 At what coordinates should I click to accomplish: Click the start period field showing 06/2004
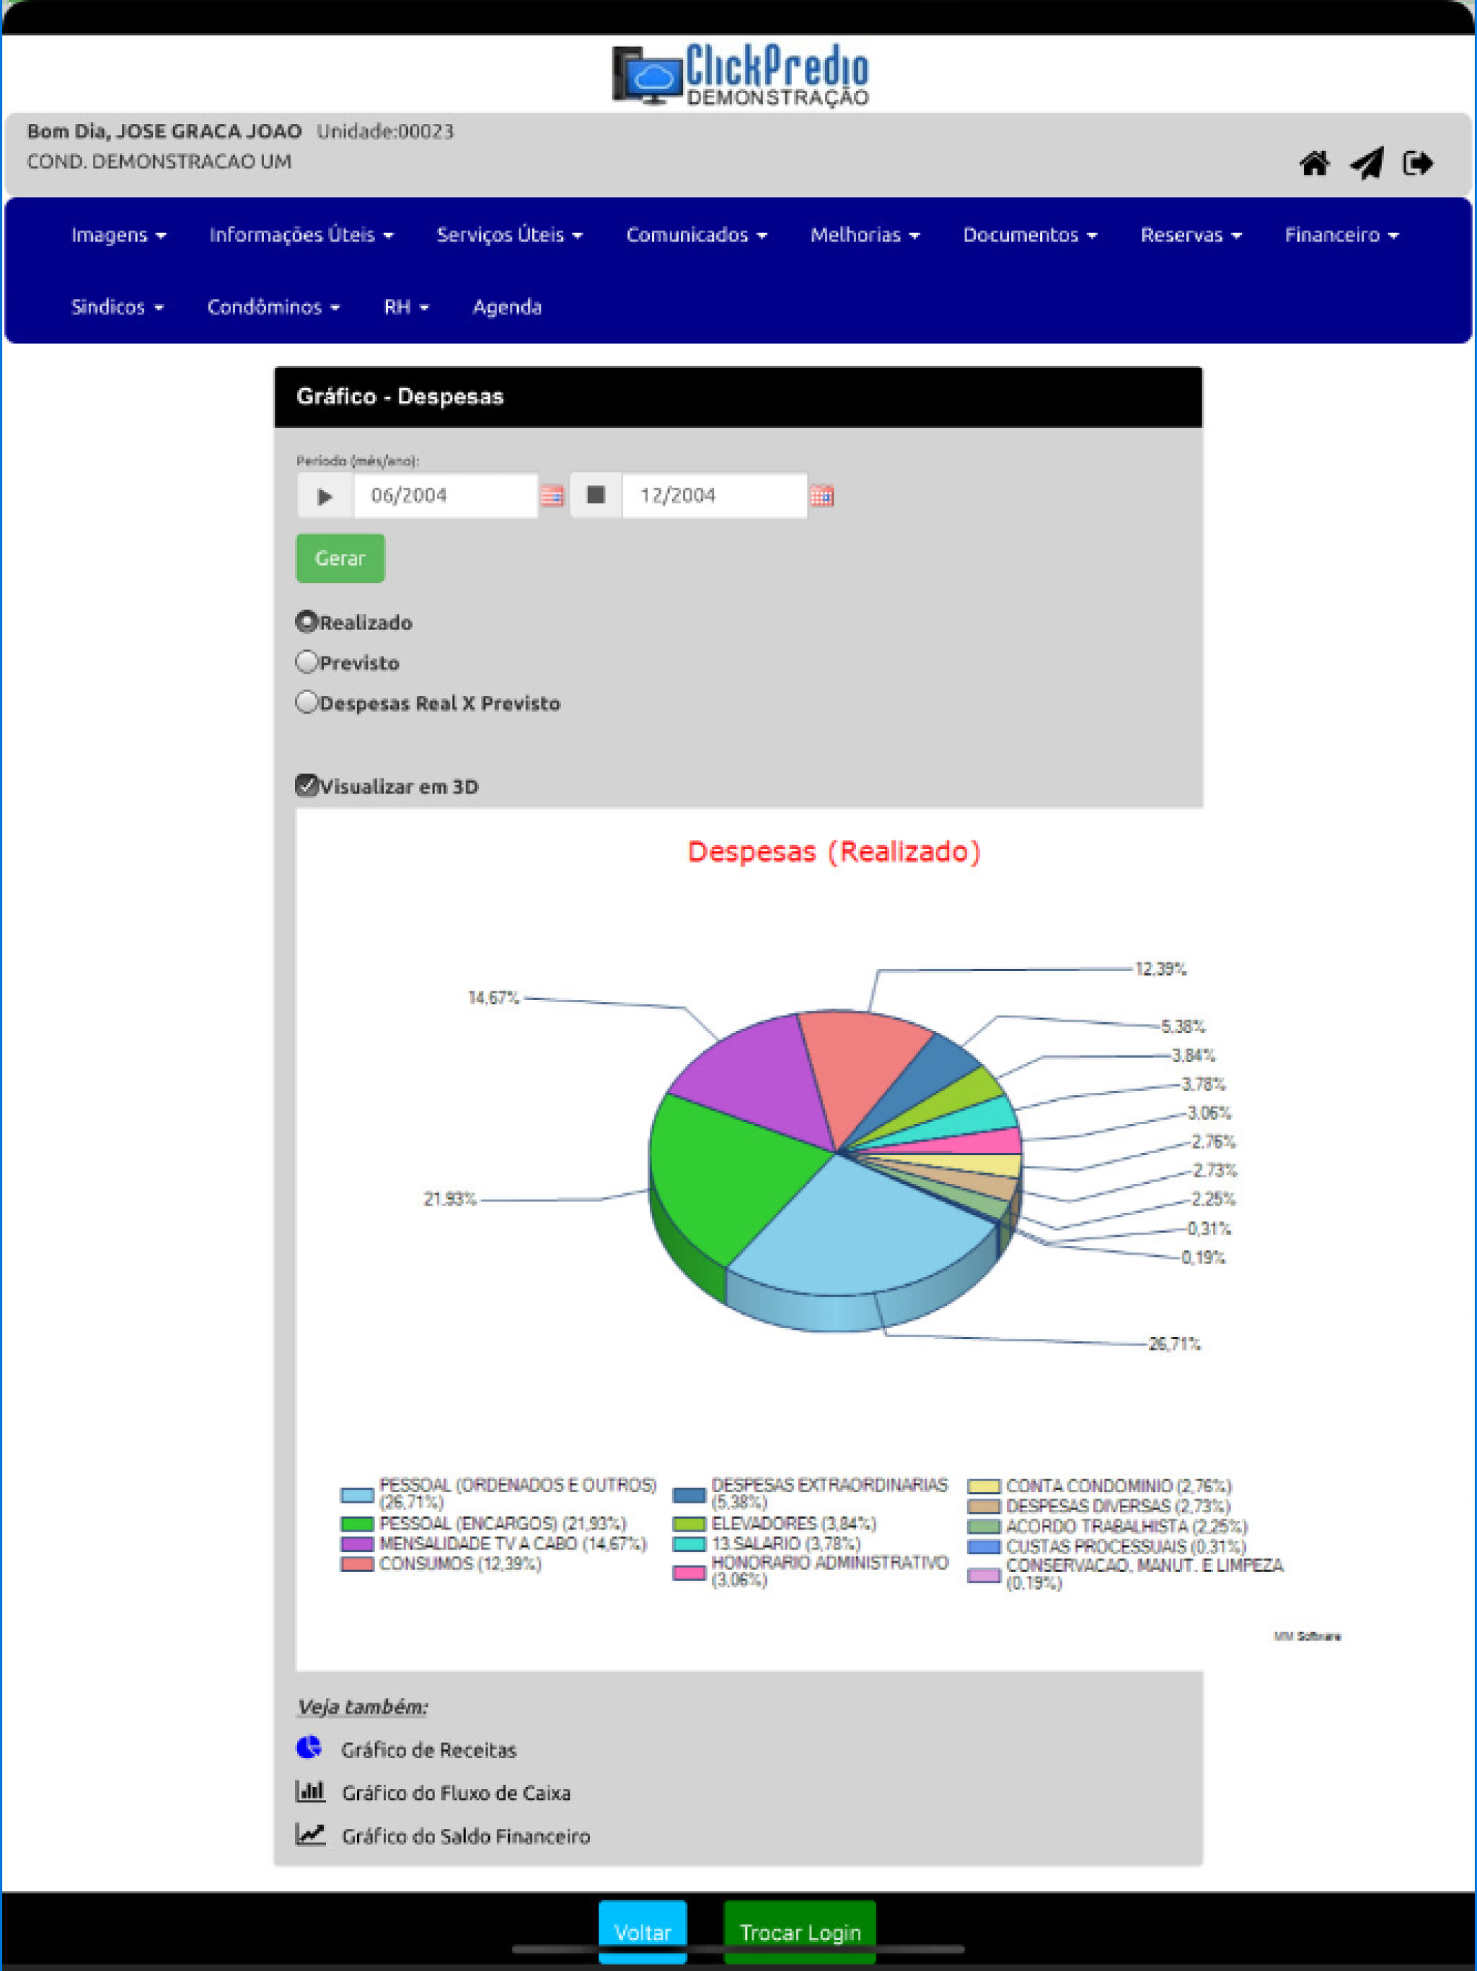[446, 496]
